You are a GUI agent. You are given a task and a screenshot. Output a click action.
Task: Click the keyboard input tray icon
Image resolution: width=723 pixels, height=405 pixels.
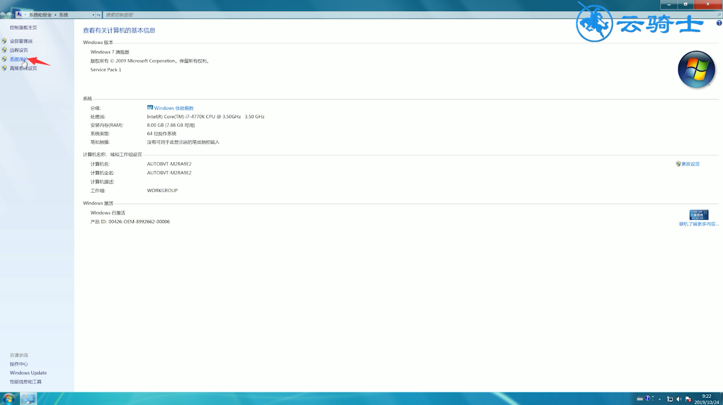tap(640, 399)
